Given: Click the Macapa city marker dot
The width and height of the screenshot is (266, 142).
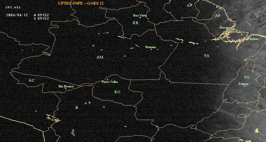Looking at the screenshot, I should click(x=227, y=29).
